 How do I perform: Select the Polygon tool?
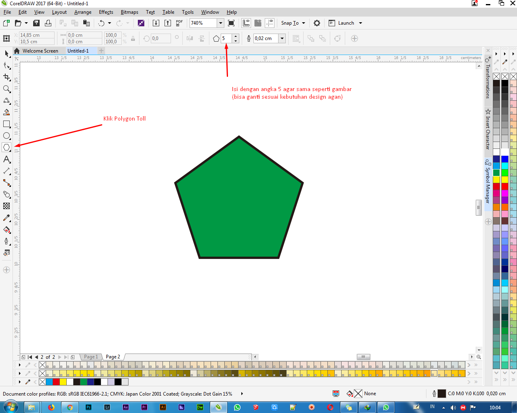pos(6,147)
